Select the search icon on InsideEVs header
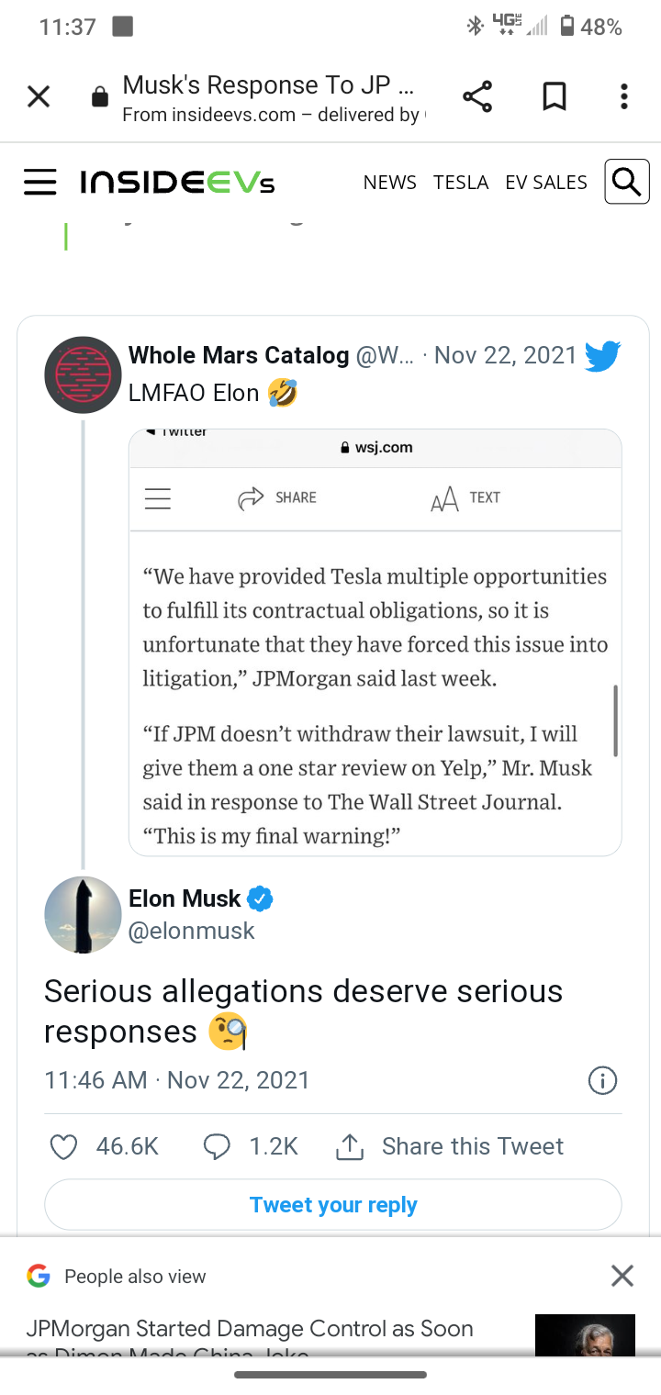This screenshot has width=661, height=1395. [626, 181]
